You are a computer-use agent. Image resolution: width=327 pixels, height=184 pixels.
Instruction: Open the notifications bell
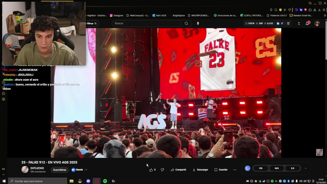pyautogui.click(x=308, y=23)
